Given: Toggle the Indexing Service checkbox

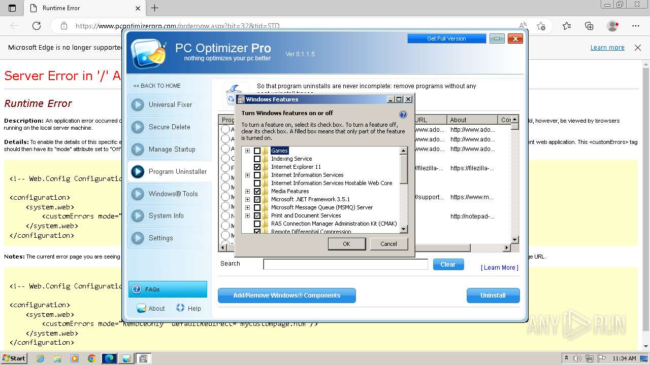Looking at the screenshot, I should pyautogui.click(x=257, y=159).
